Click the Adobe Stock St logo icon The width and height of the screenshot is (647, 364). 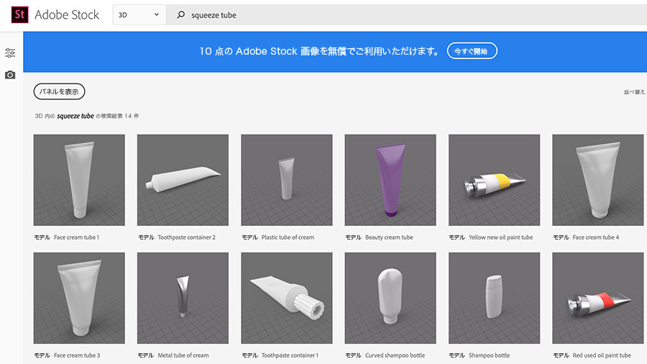19,15
